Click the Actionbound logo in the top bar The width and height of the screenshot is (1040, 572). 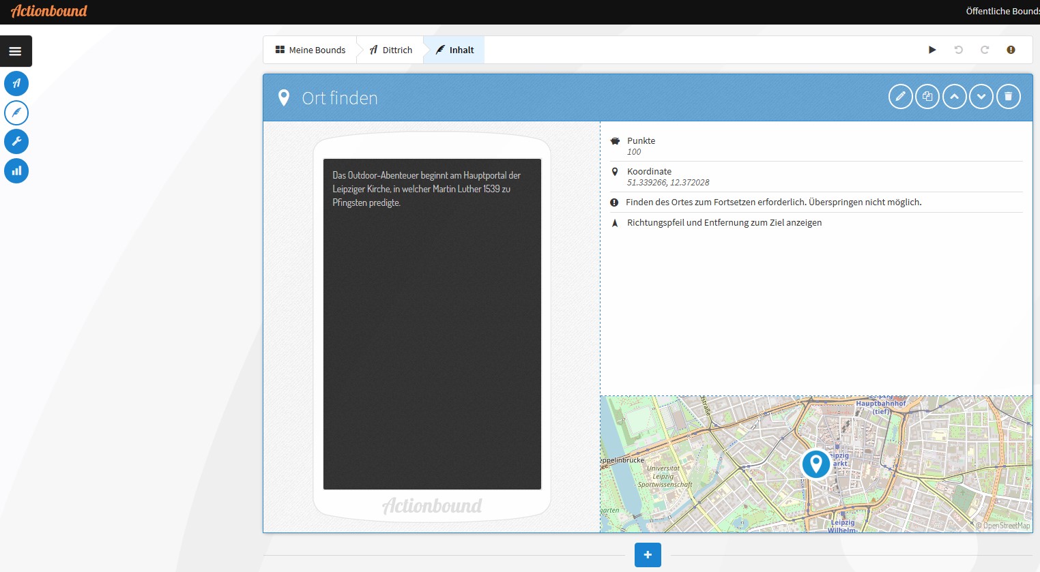pyautogui.click(x=49, y=11)
